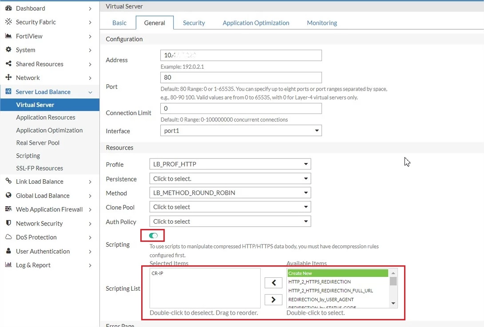Expand the Dashboard menu chevron
Screen dimensions: 484x327
(90, 8)
